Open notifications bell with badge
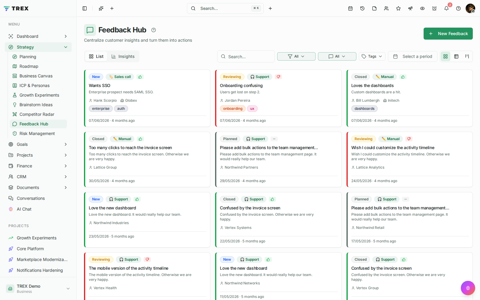This screenshot has height=300, width=480. tap(446, 8)
